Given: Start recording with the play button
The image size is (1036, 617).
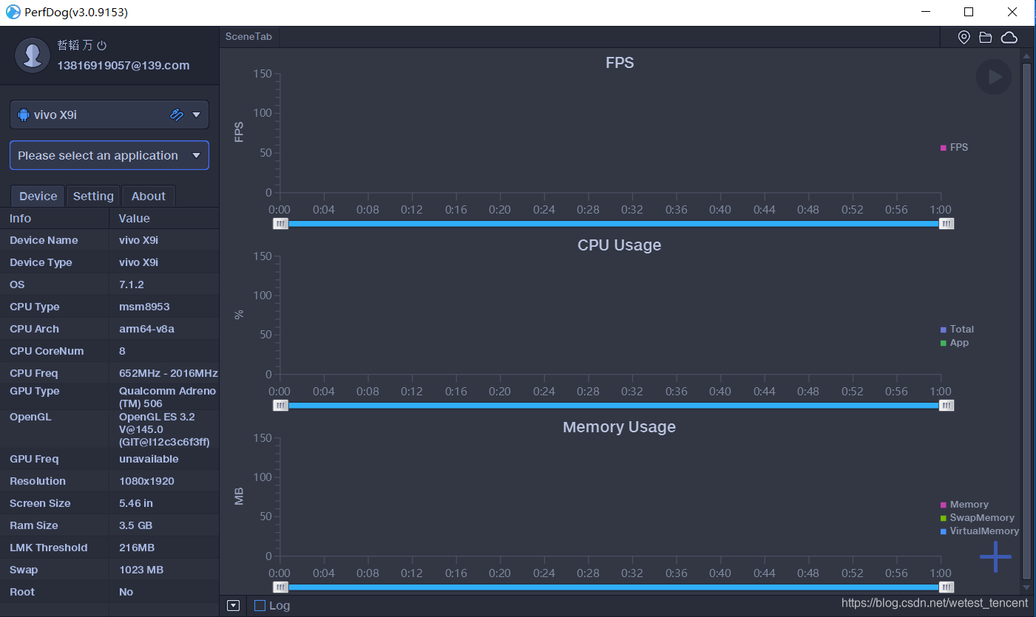Looking at the screenshot, I should 994,77.
